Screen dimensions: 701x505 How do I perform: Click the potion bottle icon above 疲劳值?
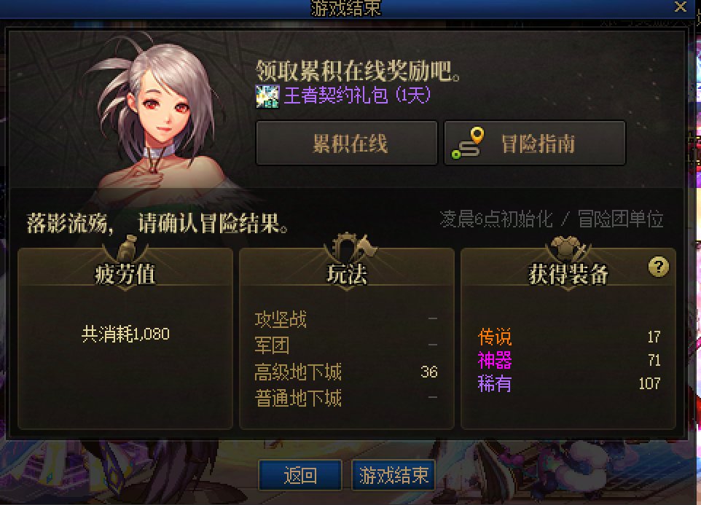[127, 248]
